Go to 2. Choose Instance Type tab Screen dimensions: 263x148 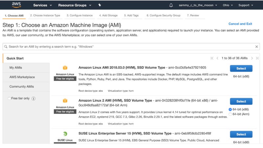tap(45, 15)
